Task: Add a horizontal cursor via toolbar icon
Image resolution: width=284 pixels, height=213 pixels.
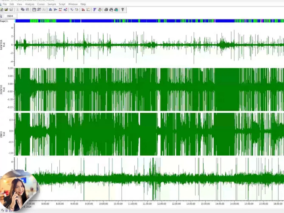Action: 77,10
